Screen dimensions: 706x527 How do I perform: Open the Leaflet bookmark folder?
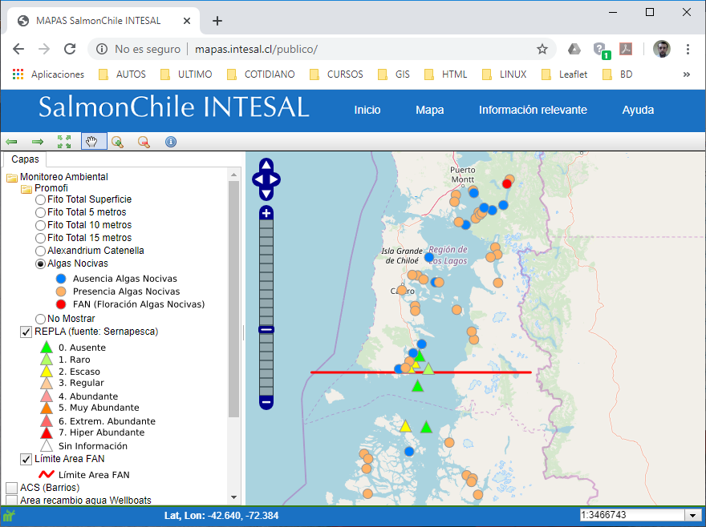[564, 74]
